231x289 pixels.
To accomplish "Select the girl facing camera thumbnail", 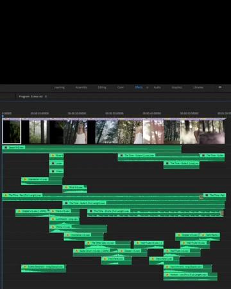I will (76, 131).
